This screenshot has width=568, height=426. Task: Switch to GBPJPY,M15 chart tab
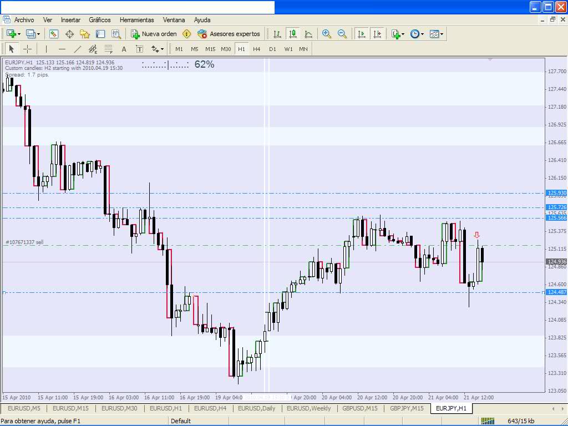(x=407, y=408)
